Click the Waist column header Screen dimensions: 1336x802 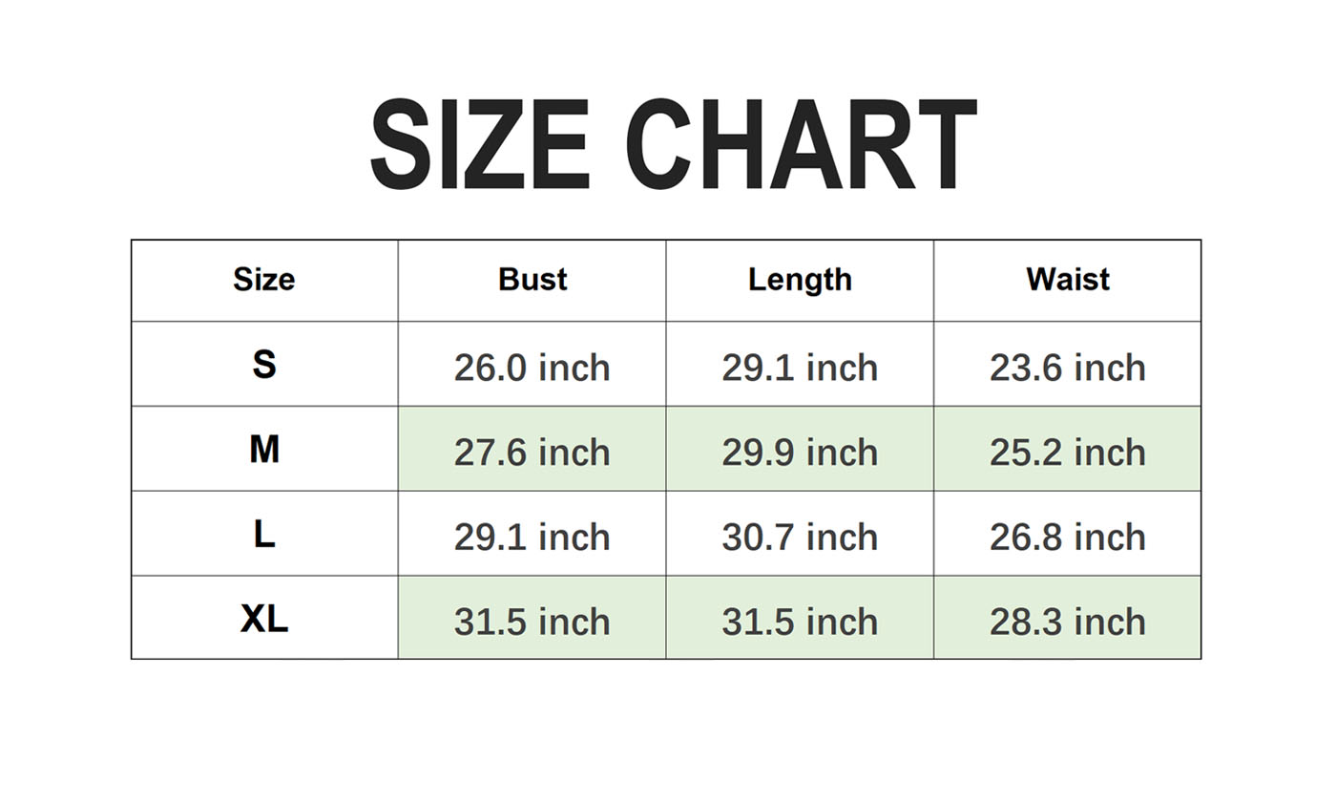1068,280
